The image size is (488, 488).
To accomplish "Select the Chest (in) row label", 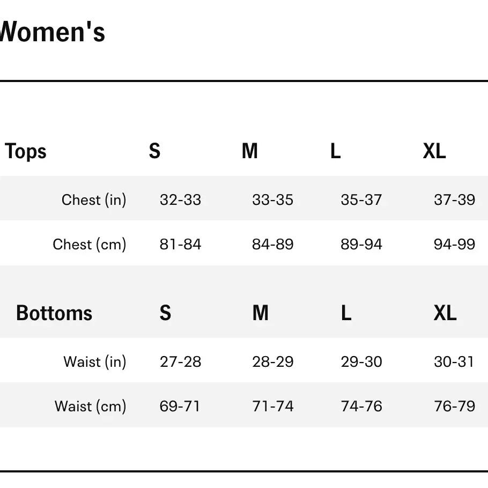I will [x=94, y=200].
